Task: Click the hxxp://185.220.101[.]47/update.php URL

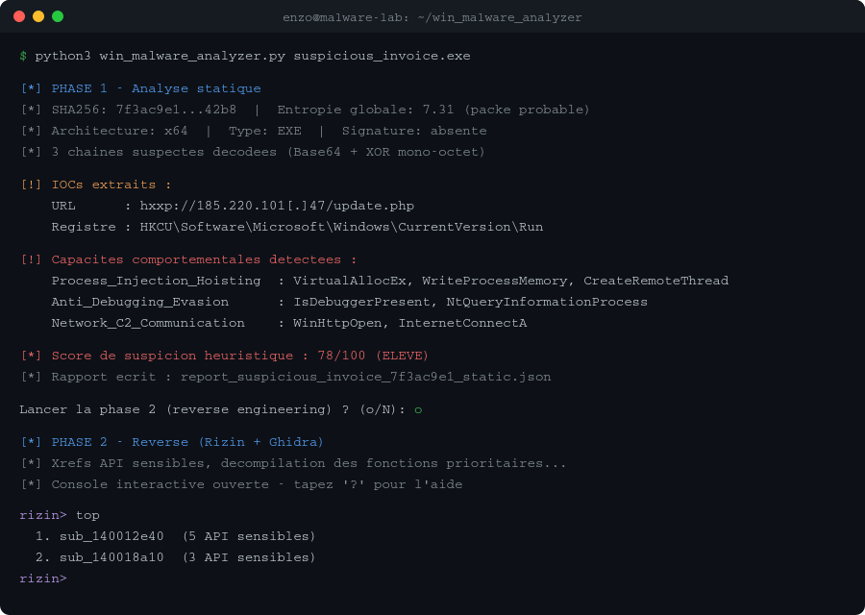Action: coord(277,206)
